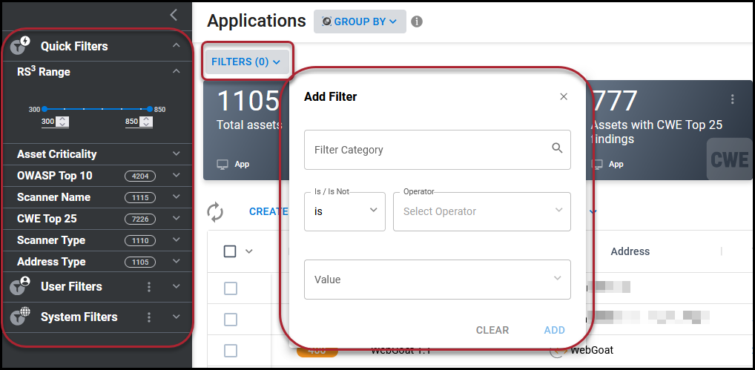Image resolution: width=755 pixels, height=370 pixels.
Task: Click the Scanner Name count badge 1115
Action: click(140, 197)
